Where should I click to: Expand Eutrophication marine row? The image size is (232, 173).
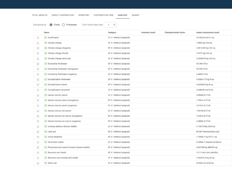[x=38, y=85]
